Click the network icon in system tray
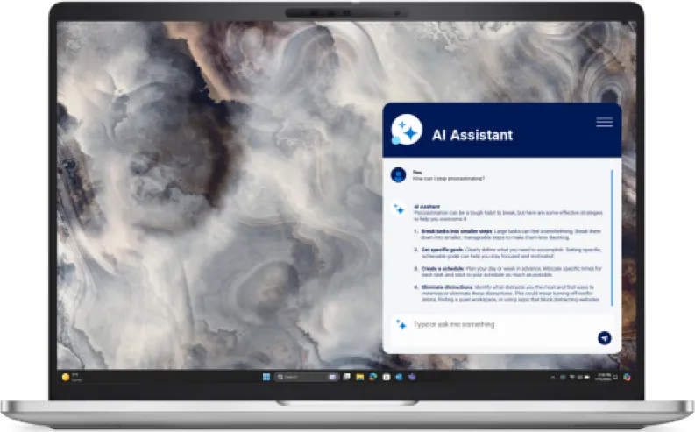Screen dimensions: 695x432 [571, 377]
